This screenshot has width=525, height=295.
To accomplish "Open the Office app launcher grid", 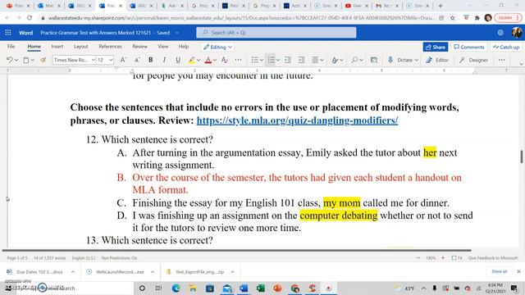I will click(8, 33).
